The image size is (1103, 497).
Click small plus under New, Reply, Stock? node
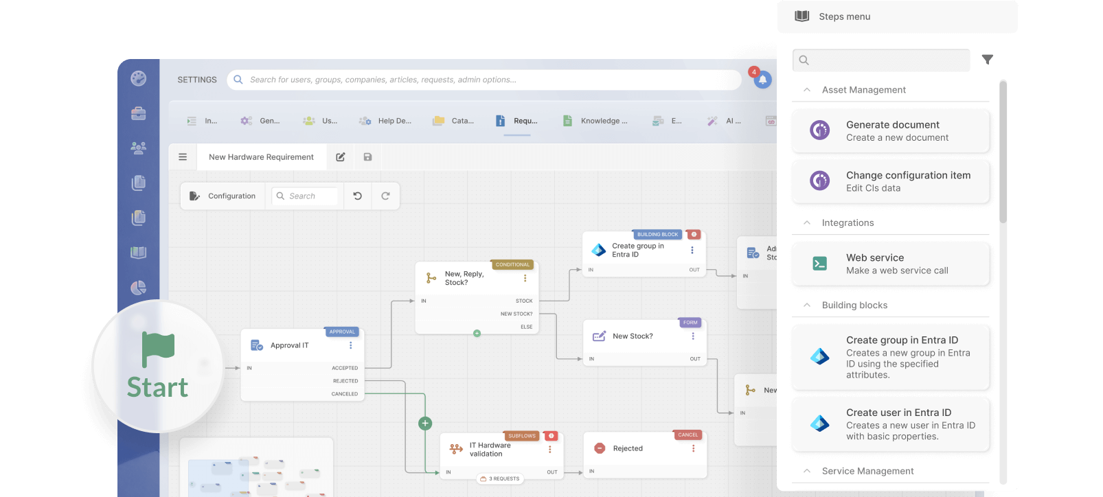click(477, 334)
